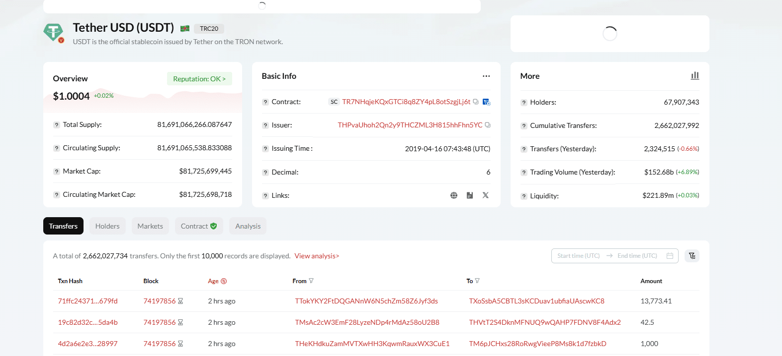Click the filter icon button beside date range
The height and width of the screenshot is (356, 782).
pos(692,256)
